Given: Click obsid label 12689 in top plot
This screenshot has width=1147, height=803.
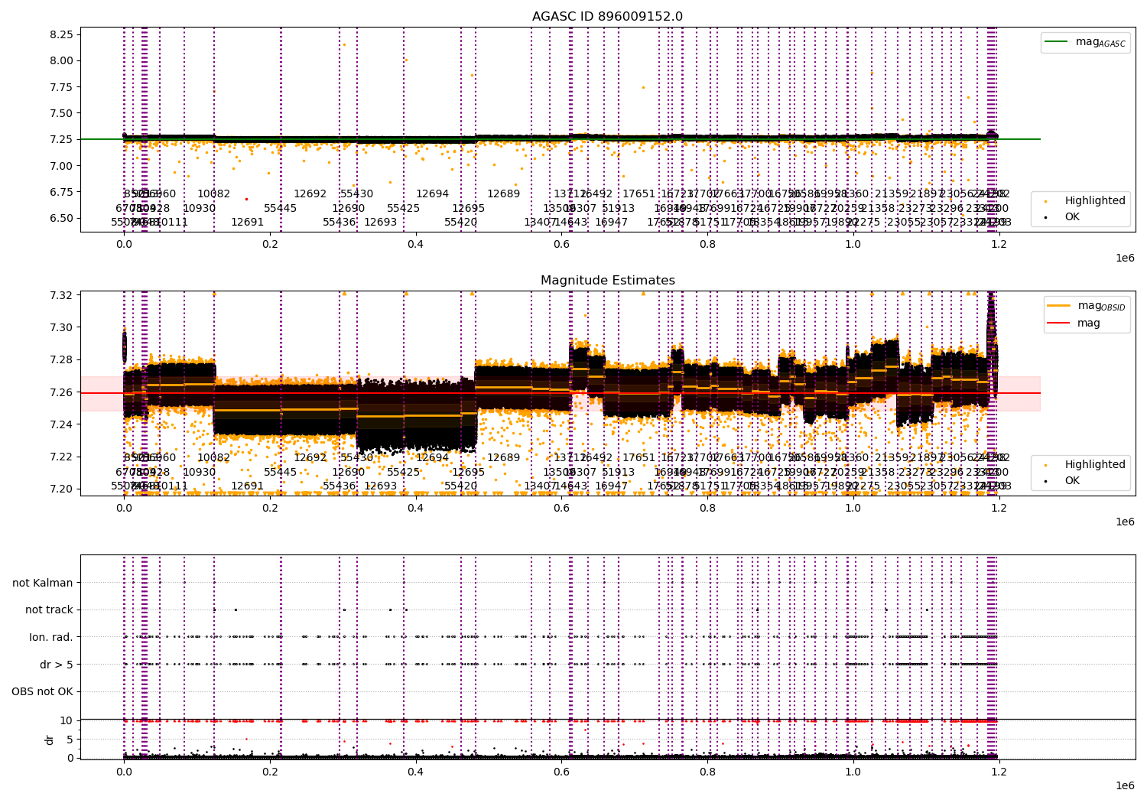Looking at the screenshot, I should [503, 194].
